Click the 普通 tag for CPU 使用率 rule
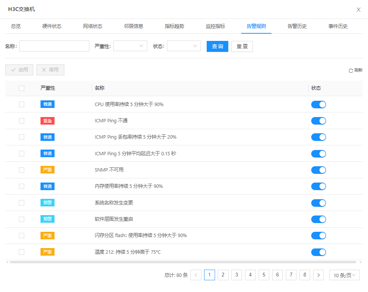 (x=47, y=105)
